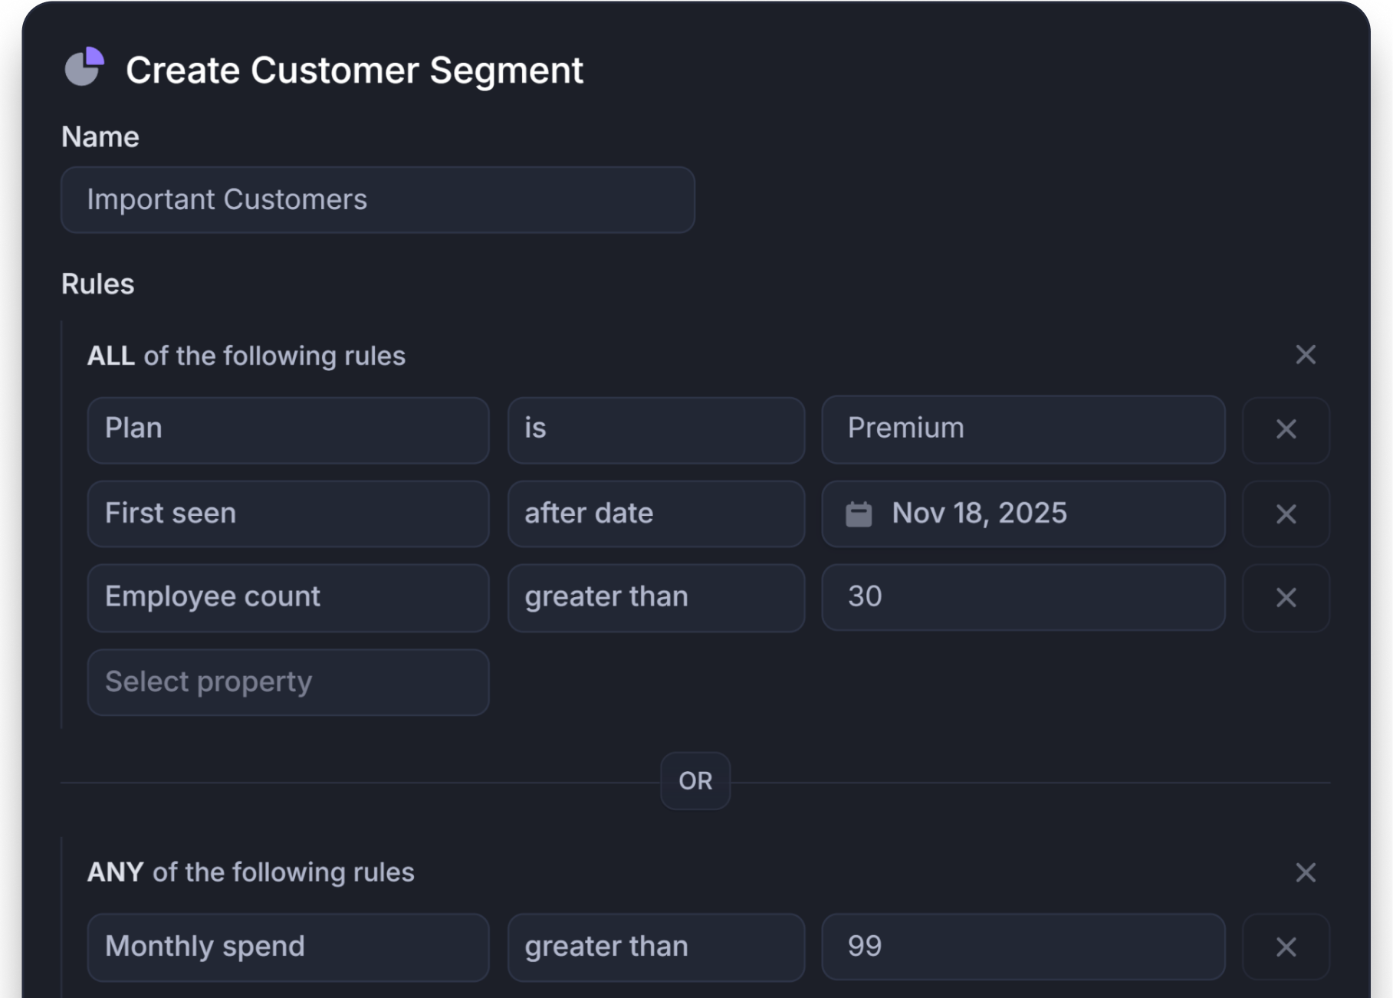Remove the First seen date rule
The image size is (1393, 998).
(x=1286, y=514)
